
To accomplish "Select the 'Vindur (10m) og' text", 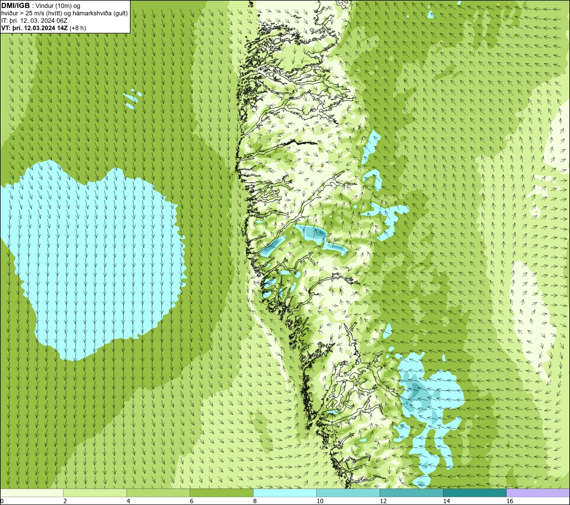I will 58,6.
